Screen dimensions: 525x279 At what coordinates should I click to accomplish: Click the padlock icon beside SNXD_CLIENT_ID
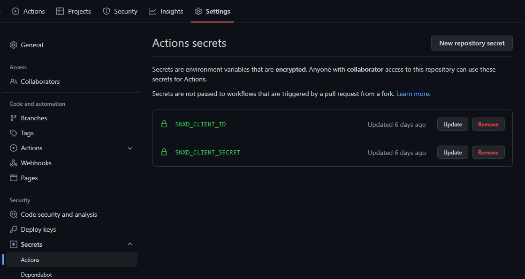tap(164, 124)
